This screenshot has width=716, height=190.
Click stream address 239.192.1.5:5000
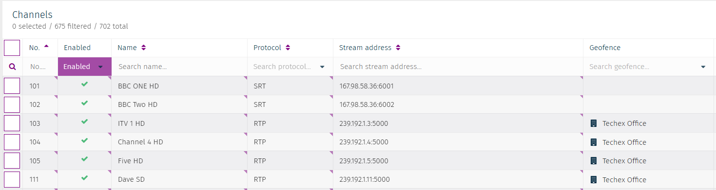[x=364, y=161]
